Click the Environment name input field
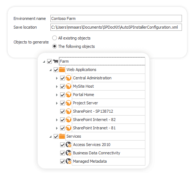The height and width of the screenshot is (175, 195). click(x=116, y=18)
